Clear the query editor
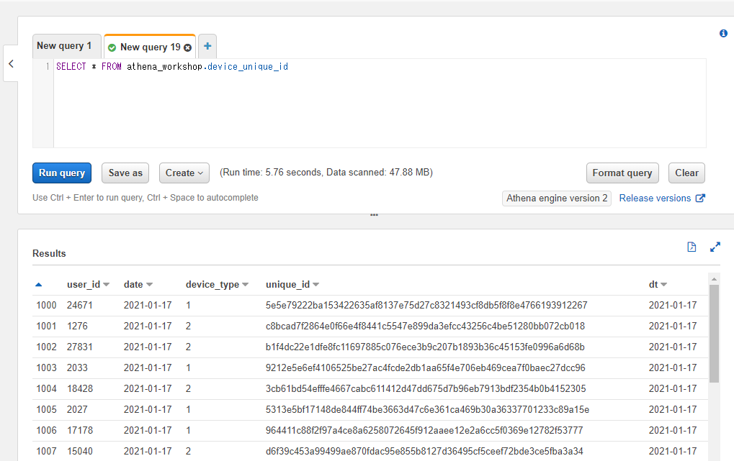This screenshot has width=734, height=461. pos(686,173)
